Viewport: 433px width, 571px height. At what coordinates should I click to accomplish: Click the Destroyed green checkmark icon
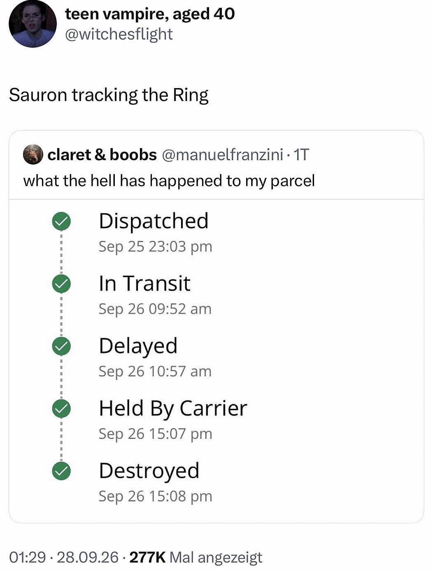point(61,471)
